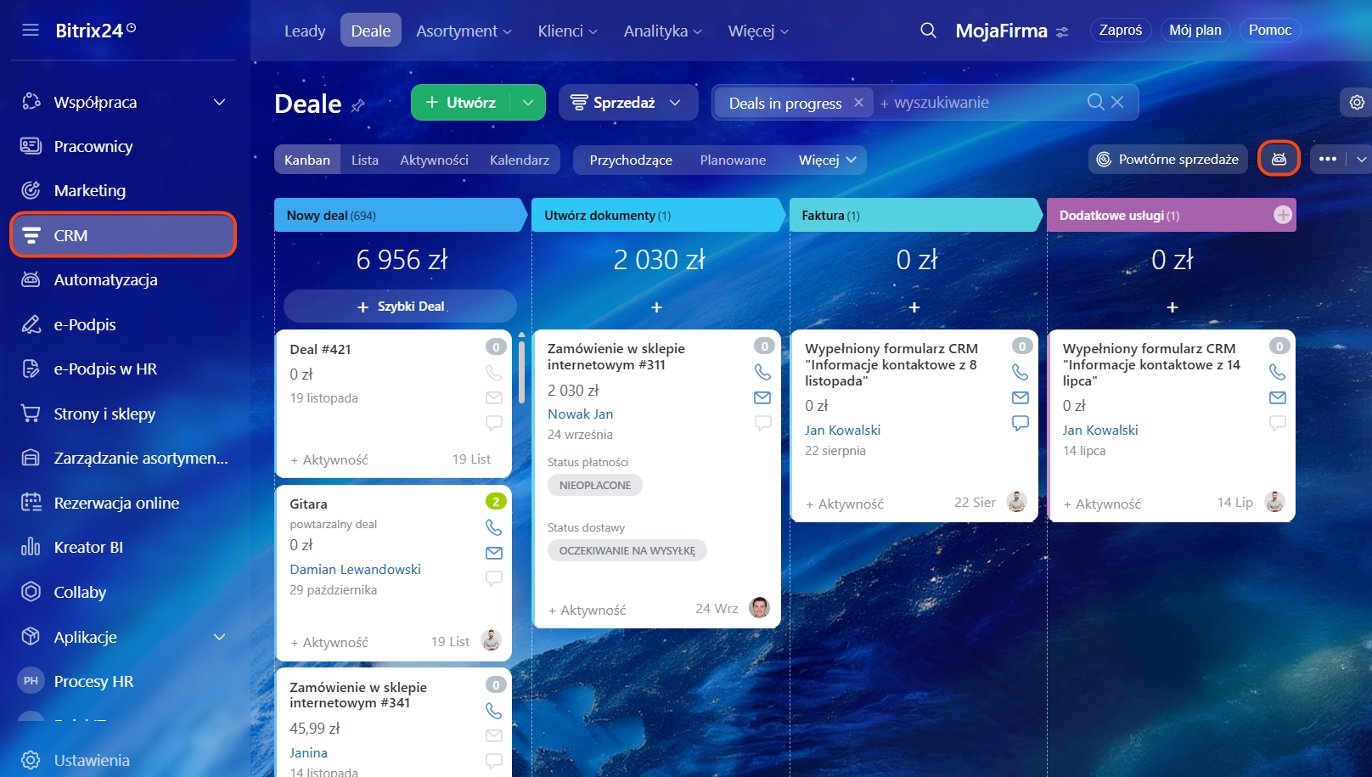
Task: Click chat icon on Jan Kowalski 22 sierpnia card
Action: [1020, 422]
